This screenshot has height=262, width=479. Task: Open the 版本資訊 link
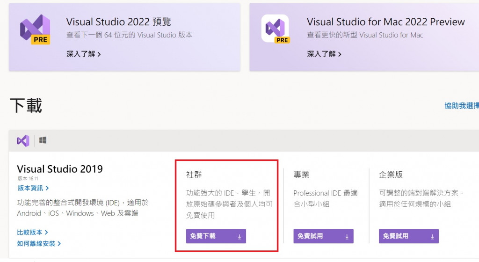pyautogui.click(x=33, y=188)
